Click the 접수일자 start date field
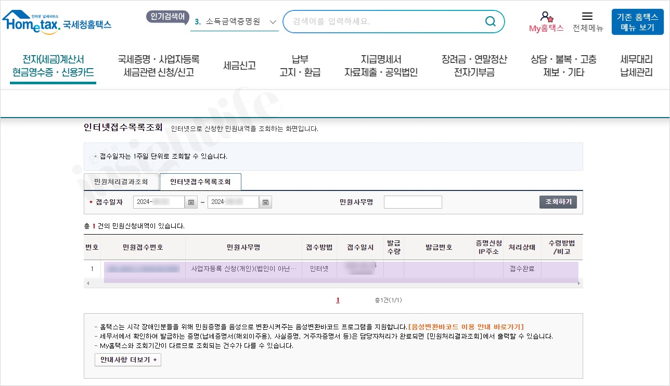 [159, 202]
